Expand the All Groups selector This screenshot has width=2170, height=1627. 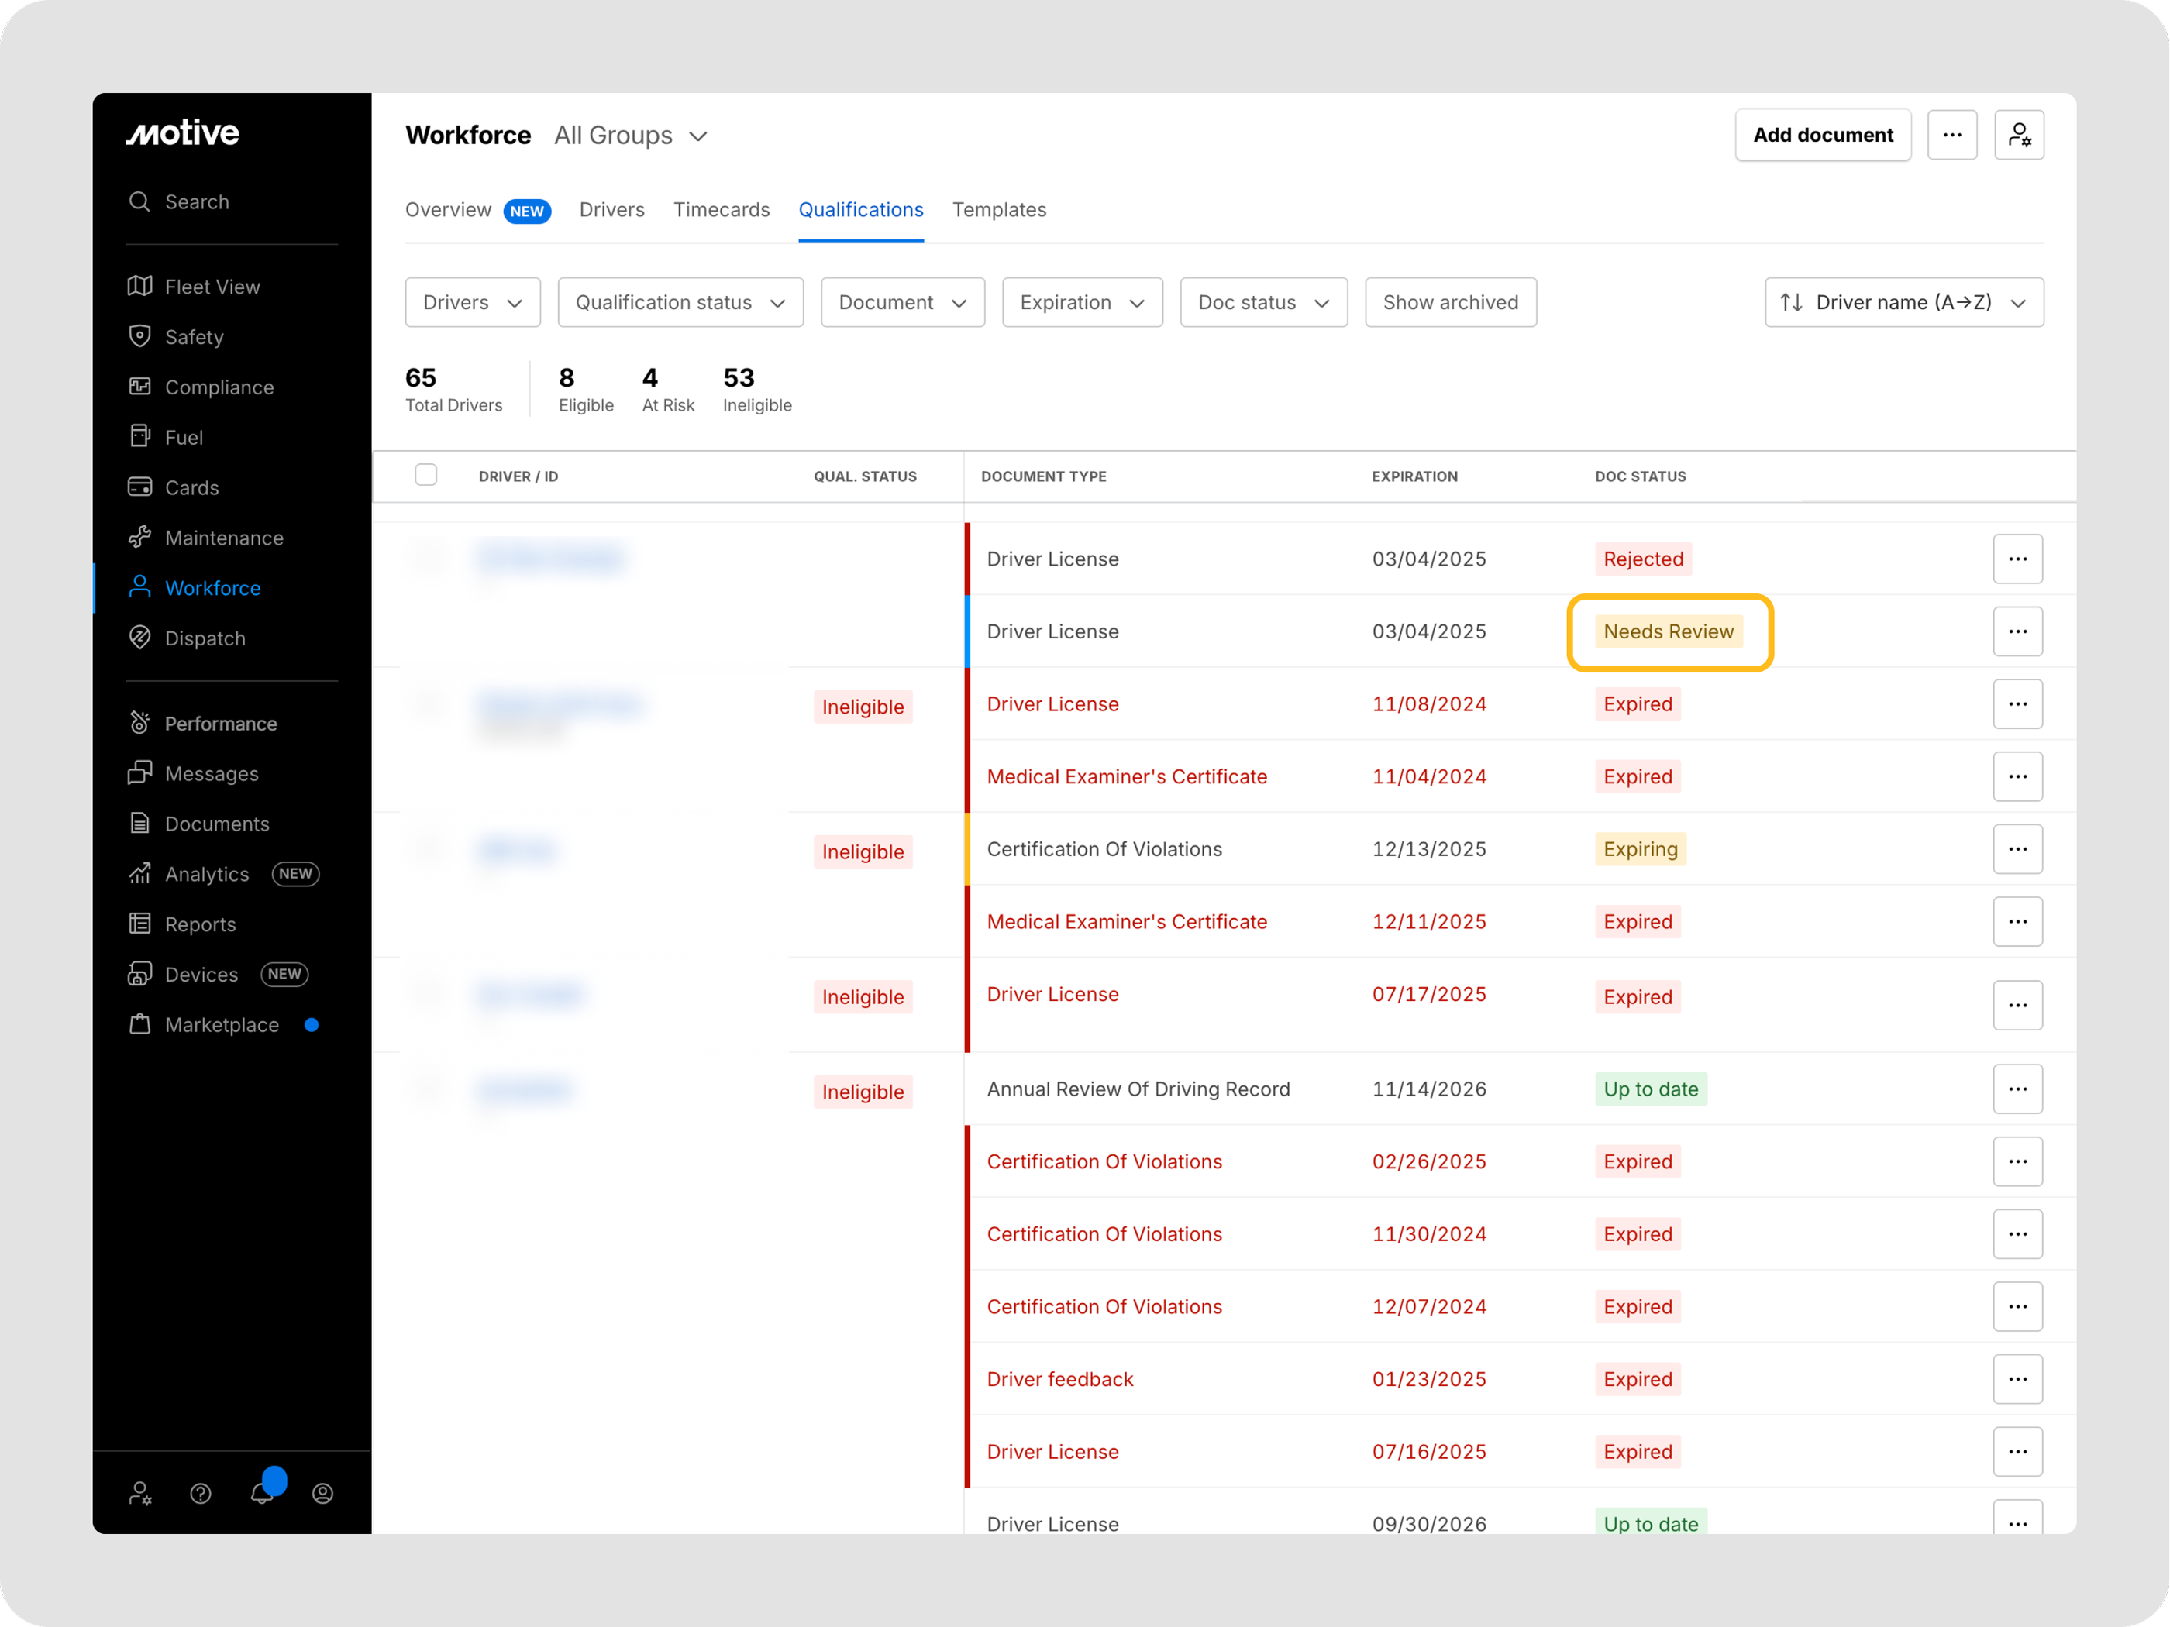point(630,136)
